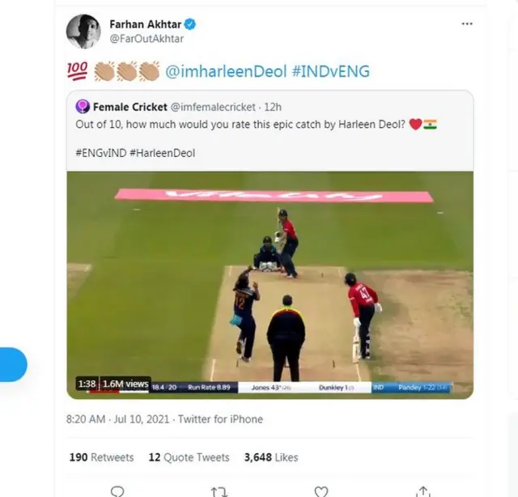Click the retweet icon below the tweet
Viewport: 518px width, 497px height.
coord(219,491)
